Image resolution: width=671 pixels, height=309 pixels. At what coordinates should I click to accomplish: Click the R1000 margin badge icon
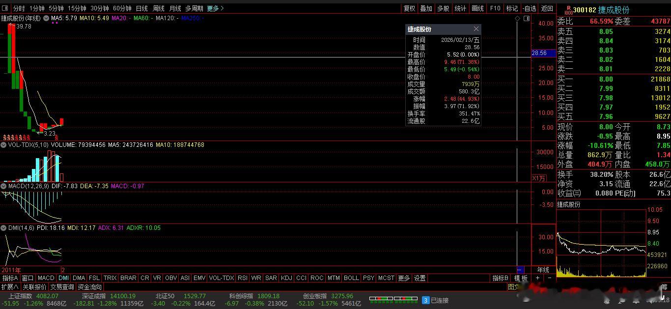tap(568, 10)
